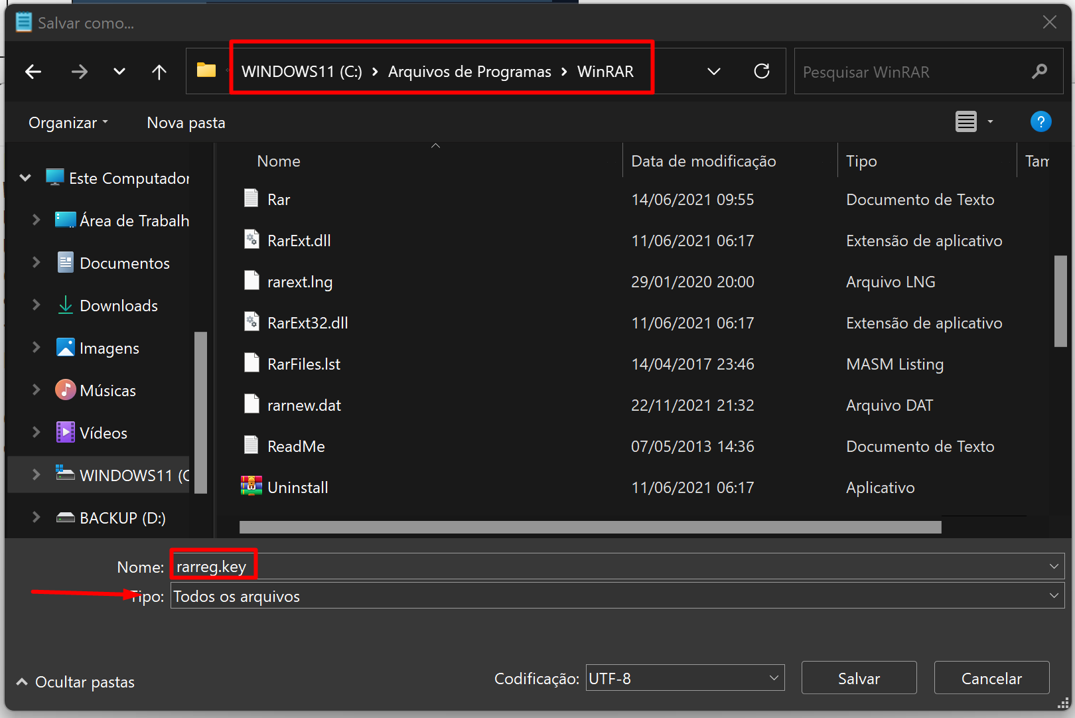Image resolution: width=1075 pixels, height=718 pixels.
Task: Select the rarnew.dat file icon
Action: point(251,404)
